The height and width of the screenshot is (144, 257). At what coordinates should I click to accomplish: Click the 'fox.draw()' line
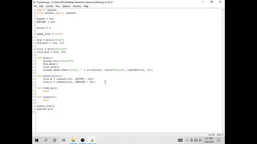50,64
